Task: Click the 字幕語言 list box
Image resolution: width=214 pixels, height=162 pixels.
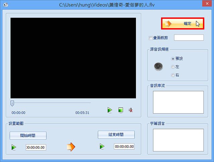Action: [x=179, y=140]
